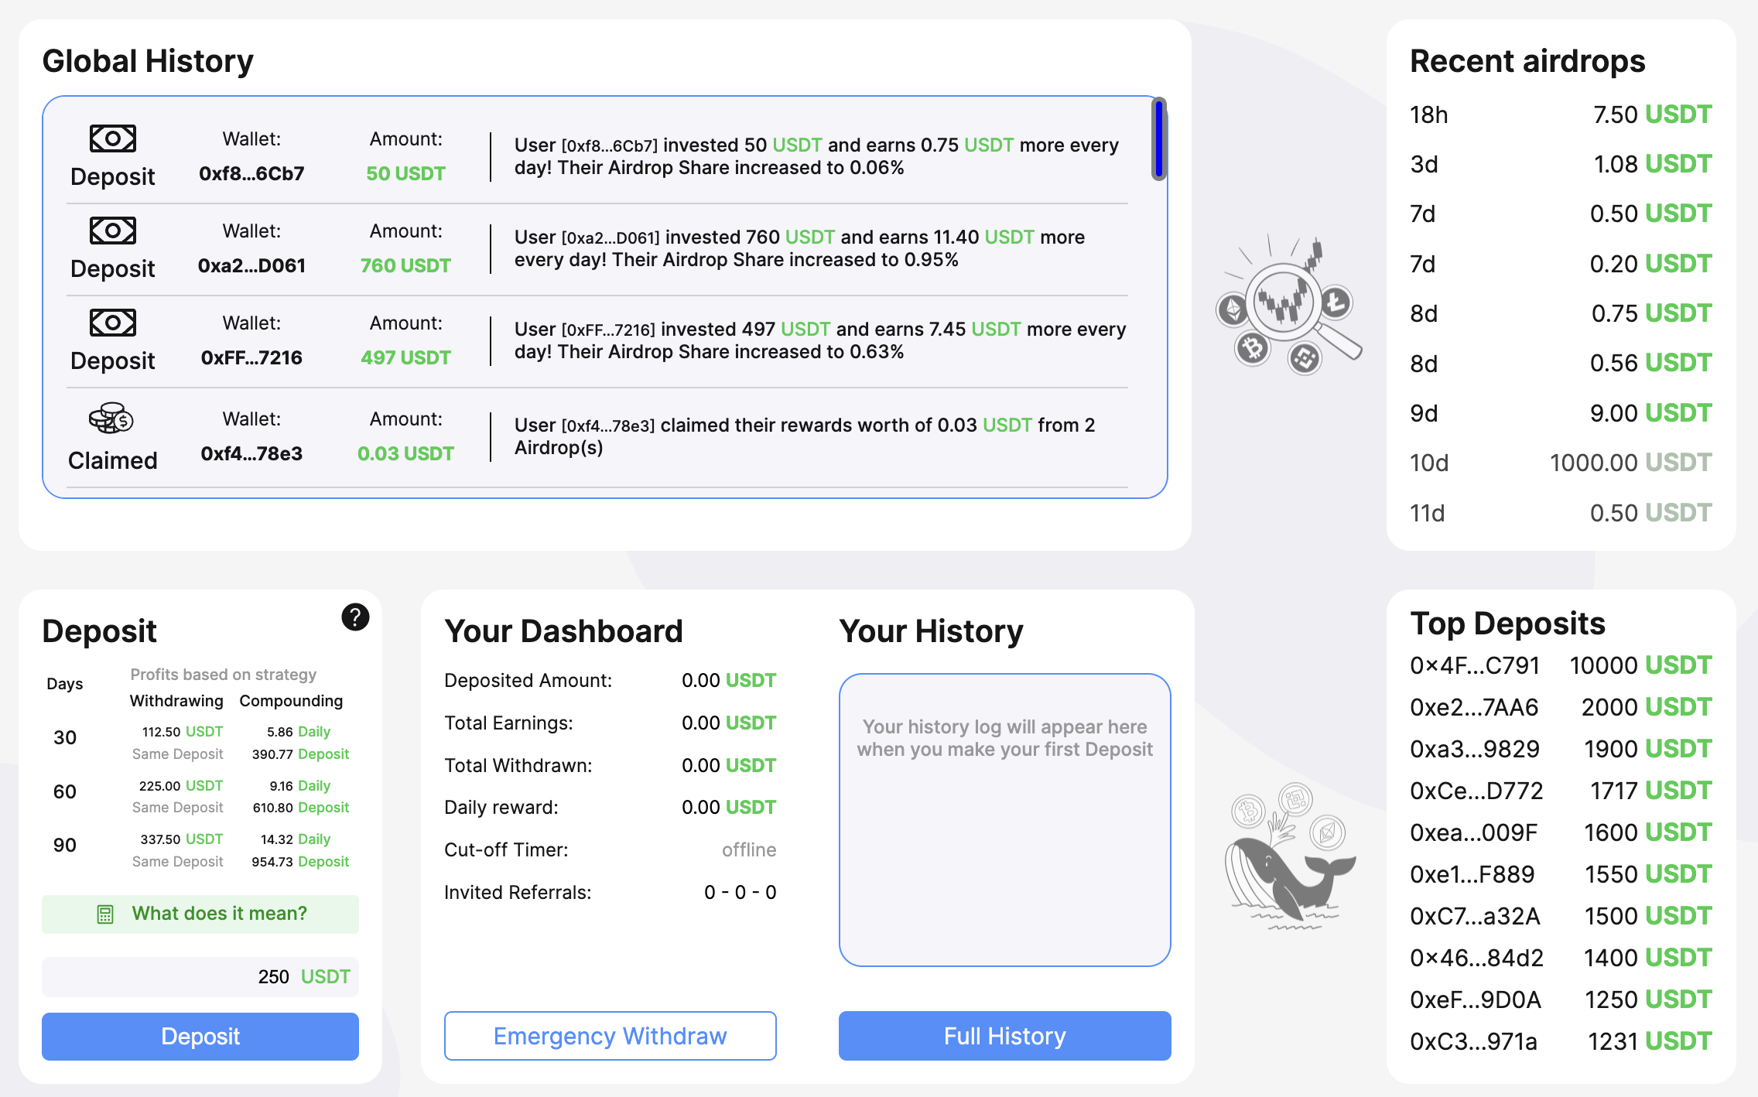
Task: Click top depositor 0x46...84d2
Action: click(x=1476, y=958)
